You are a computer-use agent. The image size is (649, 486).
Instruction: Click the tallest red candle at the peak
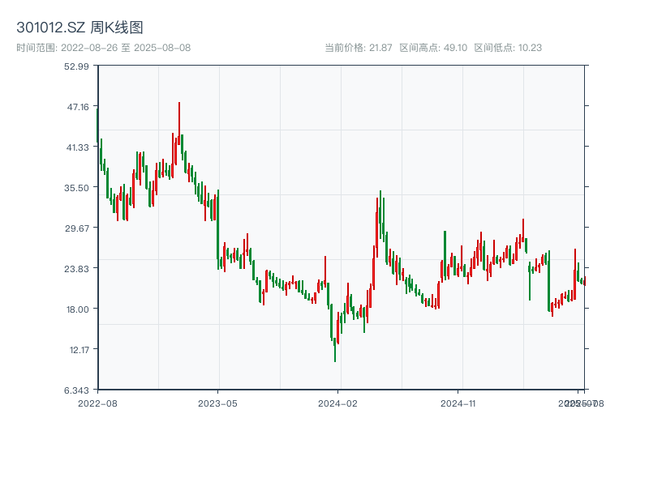[178, 130]
